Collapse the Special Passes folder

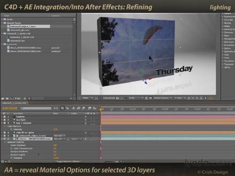tap(2, 23)
